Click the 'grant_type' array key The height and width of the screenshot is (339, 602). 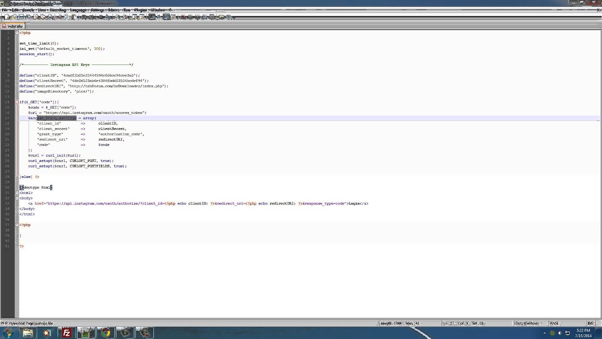50,134
